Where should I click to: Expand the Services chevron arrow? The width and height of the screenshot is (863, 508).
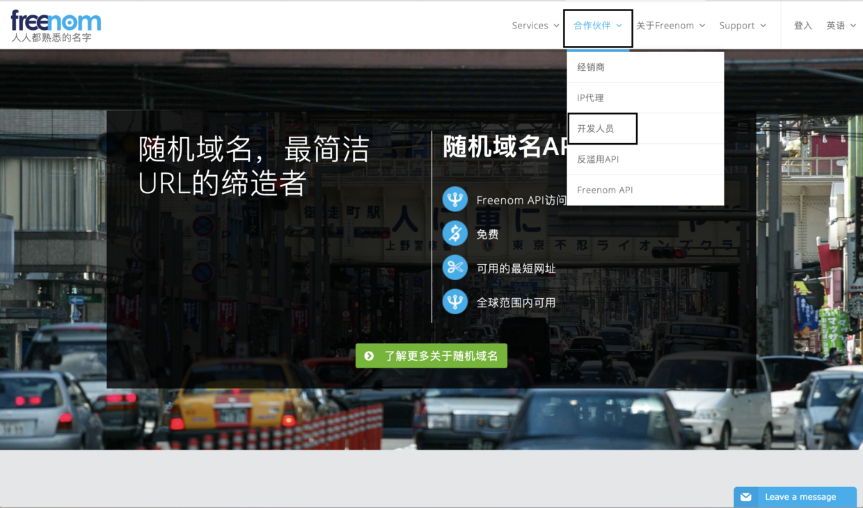556,26
